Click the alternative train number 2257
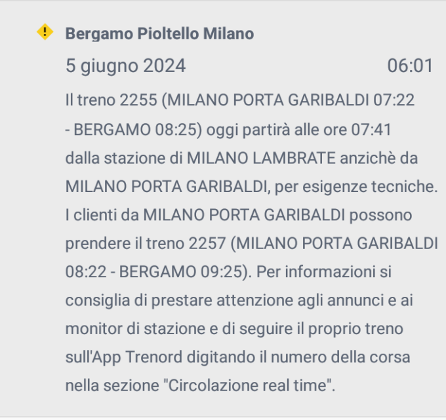This screenshot has width=446, height=420. point(207,243)
